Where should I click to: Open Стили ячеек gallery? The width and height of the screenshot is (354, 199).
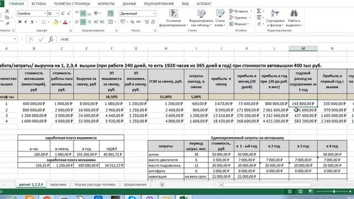220,18
